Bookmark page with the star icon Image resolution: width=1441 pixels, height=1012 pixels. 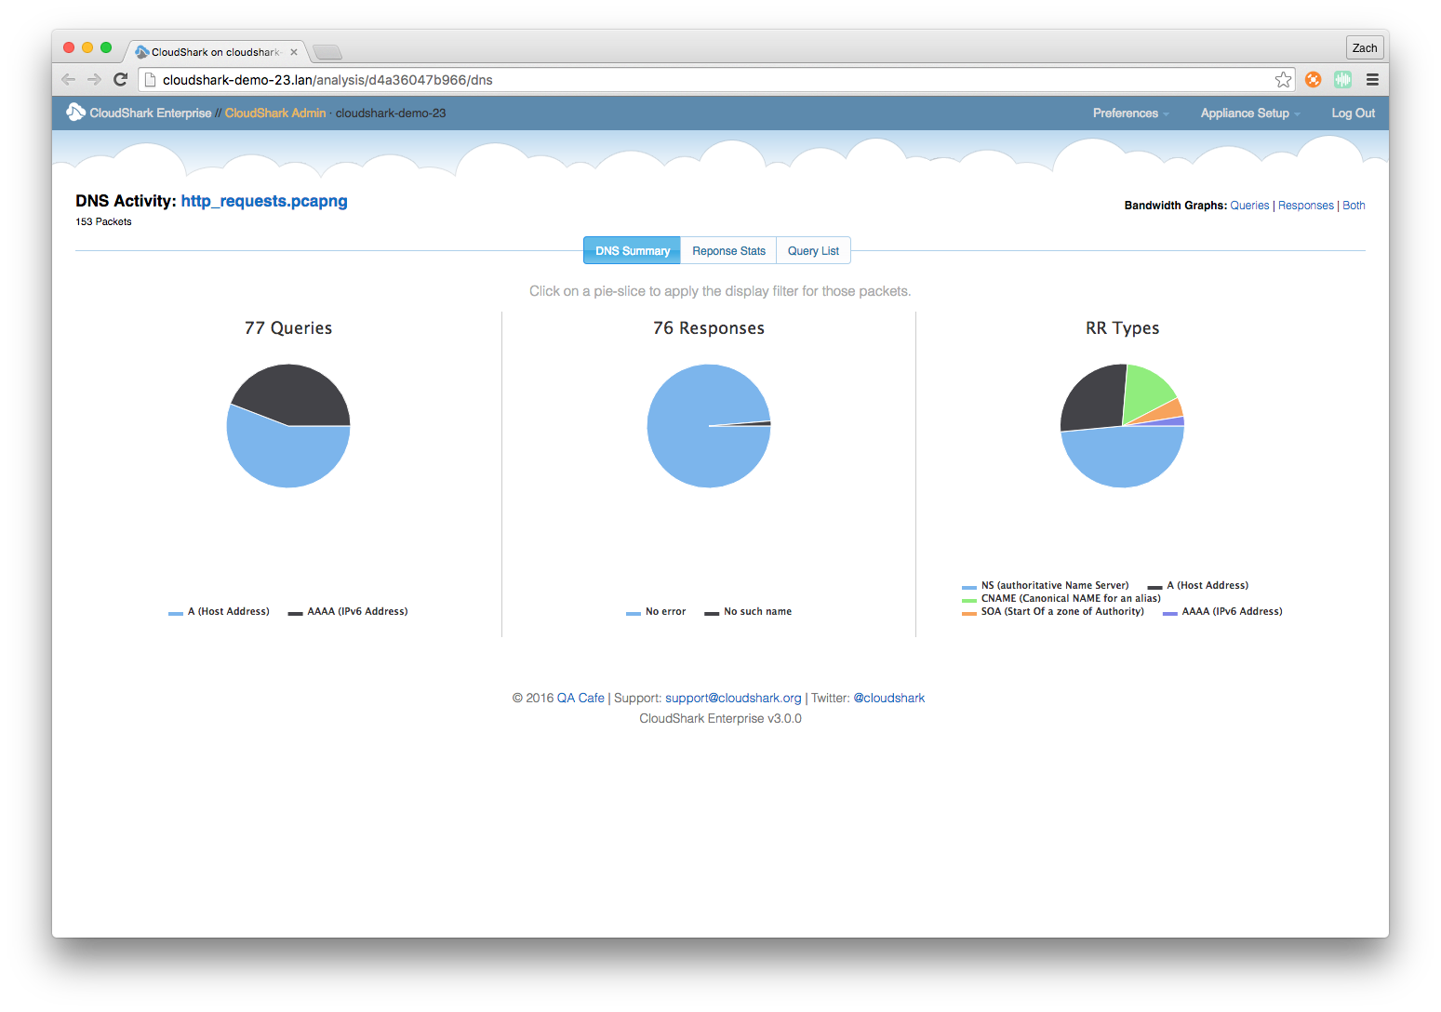click(x=1283, y=79)
